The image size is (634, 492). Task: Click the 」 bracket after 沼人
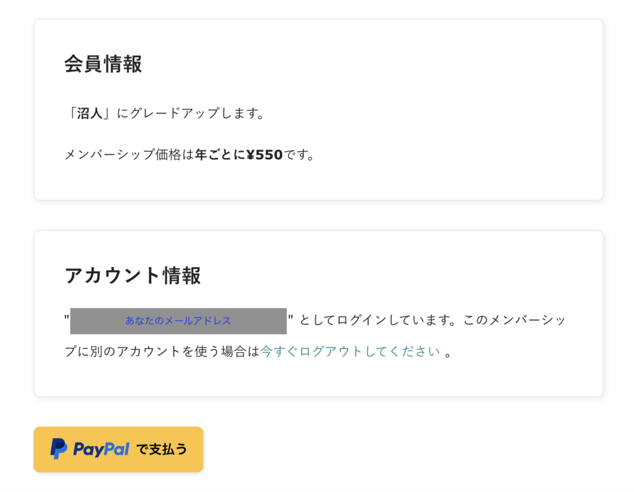(x=106, y=114)
